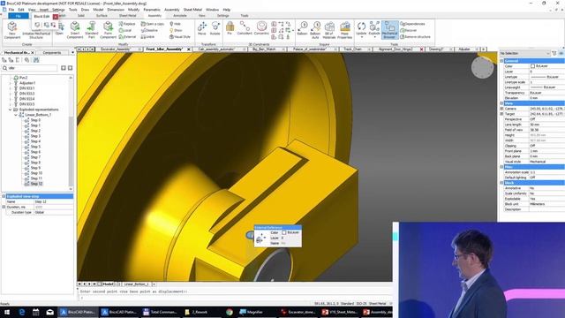Open the Update dropdown arrow
The image size is (565, 318).
click(x=361, y=37)
